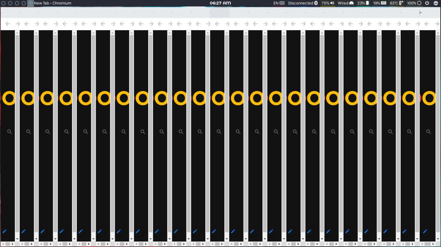The height and width of the screenshot is (247, 441).
Task: Click the 63°C temperature indicator
Action: tap(397, 3)
